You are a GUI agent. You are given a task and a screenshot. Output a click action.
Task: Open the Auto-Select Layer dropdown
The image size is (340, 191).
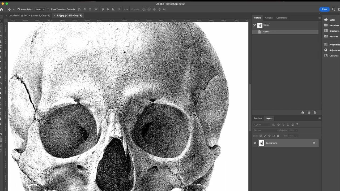pyautogui.click(x=40, y=9)
